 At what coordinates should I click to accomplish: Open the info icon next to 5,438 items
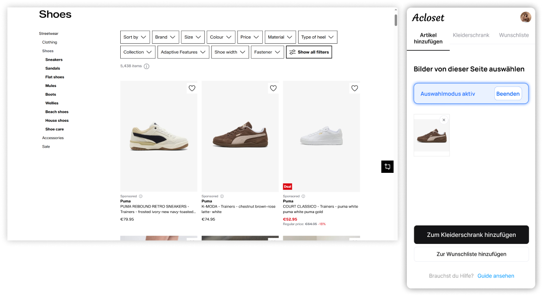(147, 66)
